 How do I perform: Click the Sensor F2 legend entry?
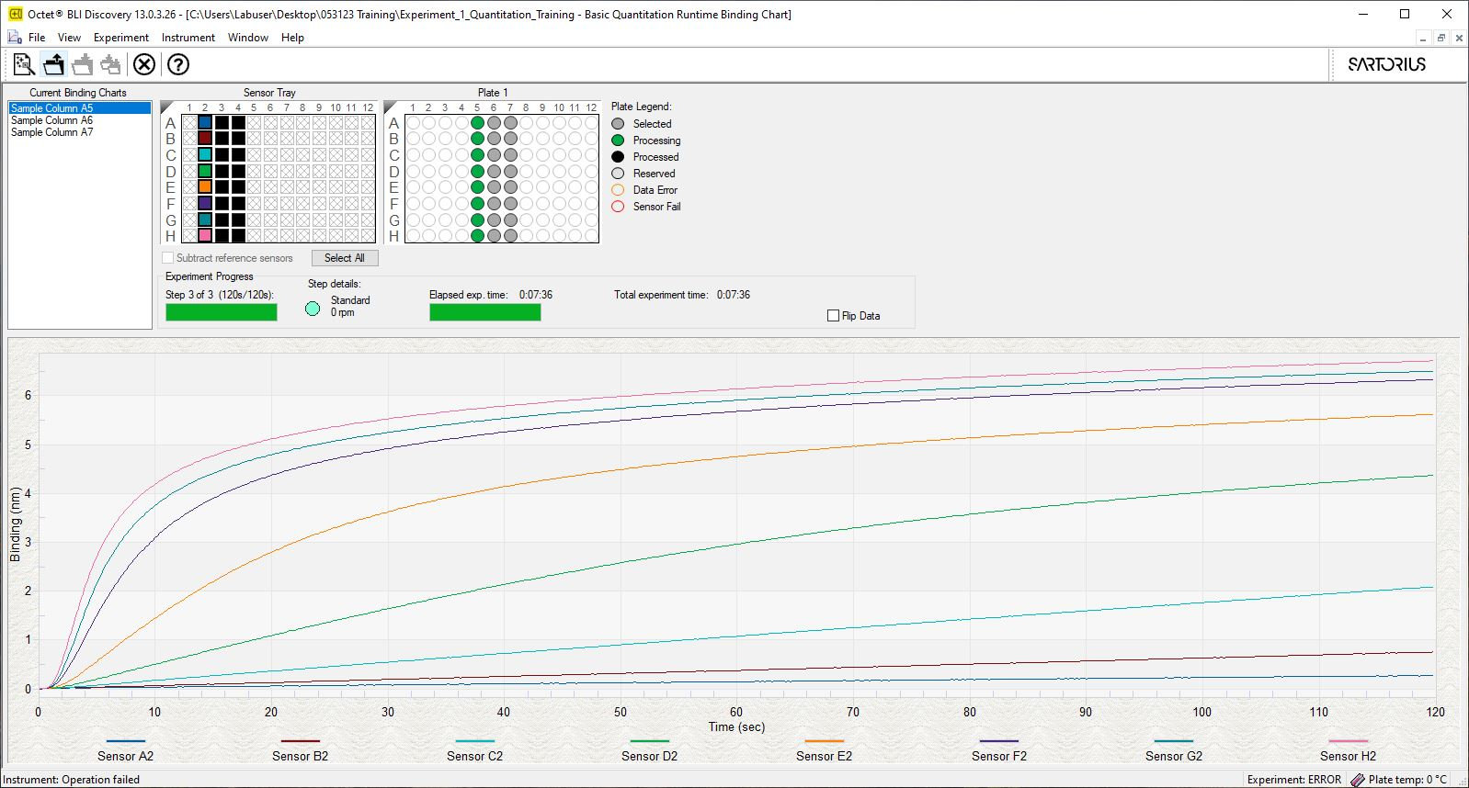999,749
